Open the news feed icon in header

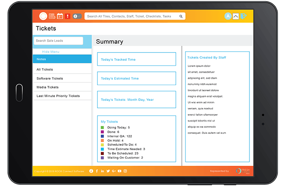click(52, 16)
